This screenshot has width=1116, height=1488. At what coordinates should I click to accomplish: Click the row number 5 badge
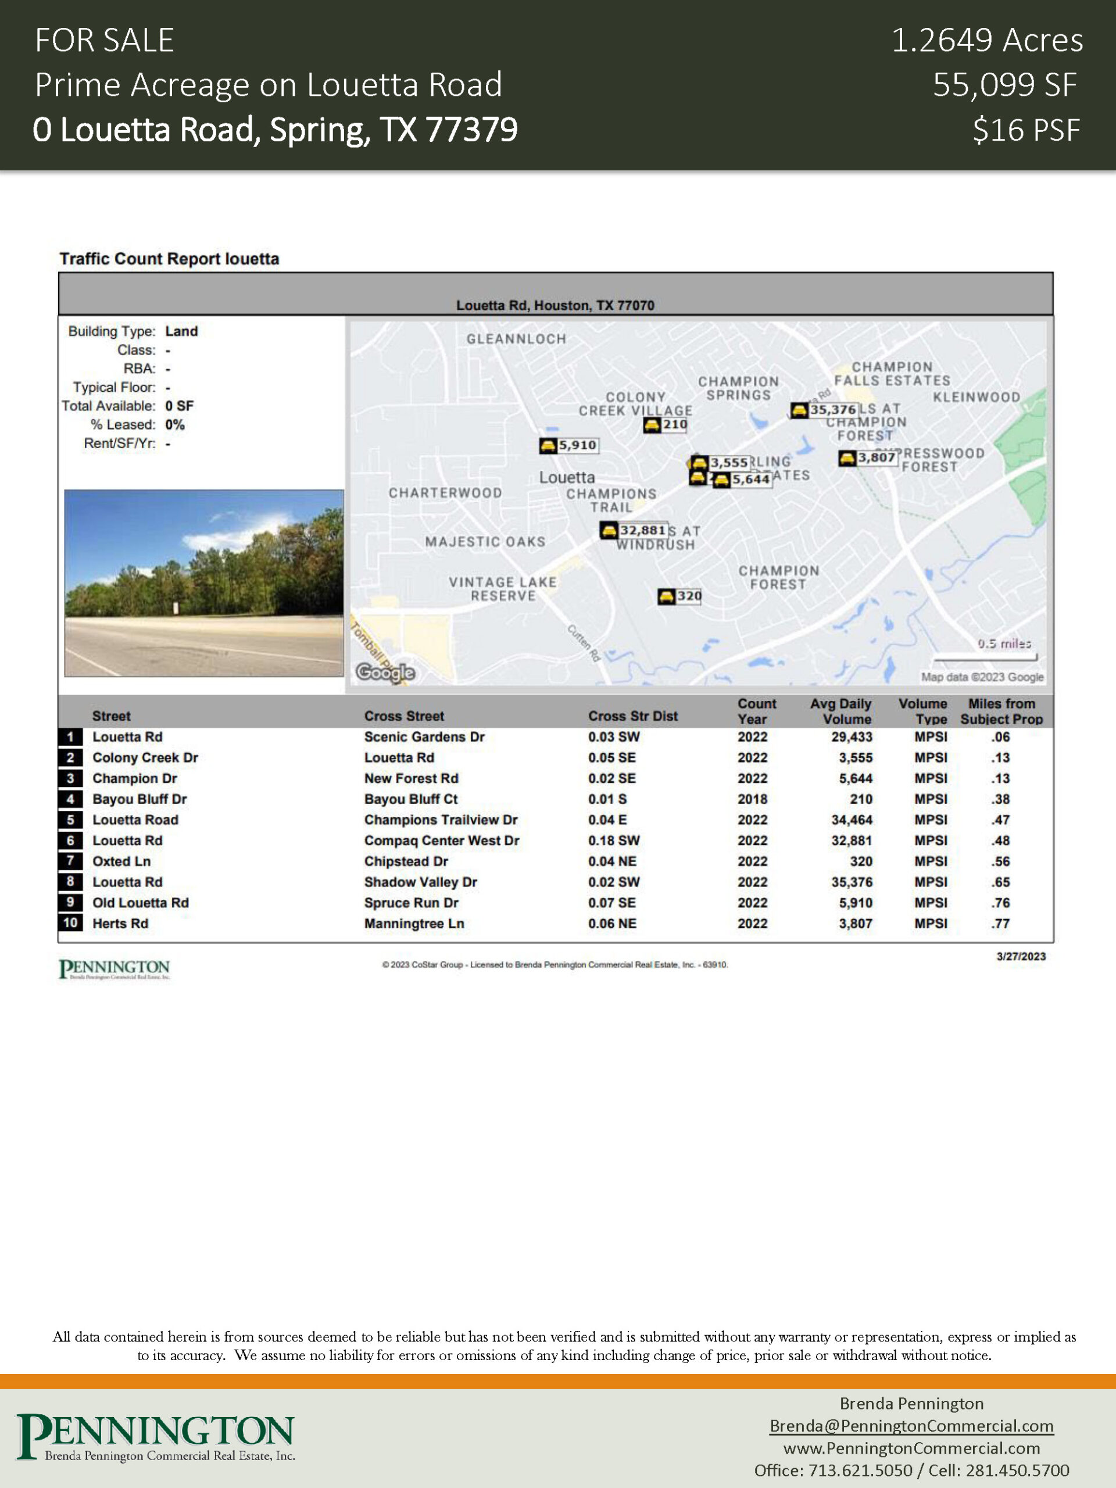point(70,820)
